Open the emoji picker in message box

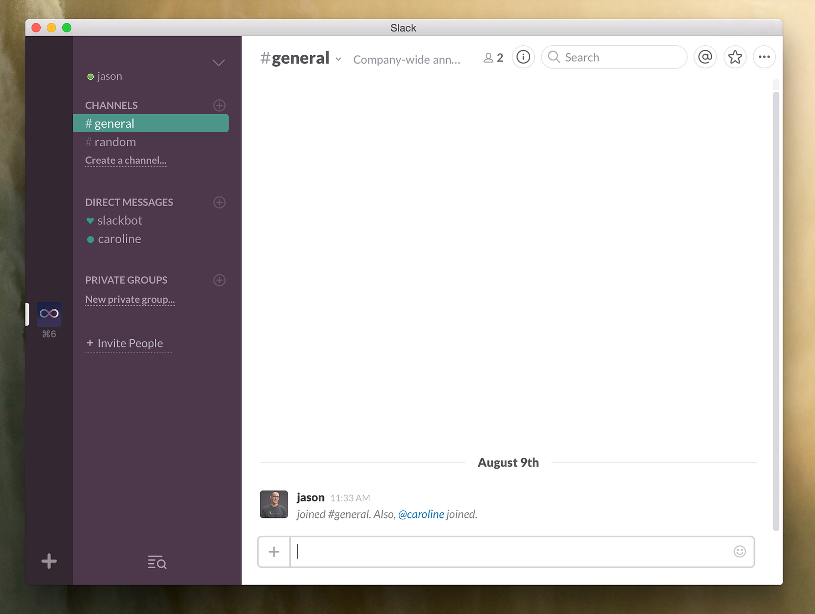[740, 551]
